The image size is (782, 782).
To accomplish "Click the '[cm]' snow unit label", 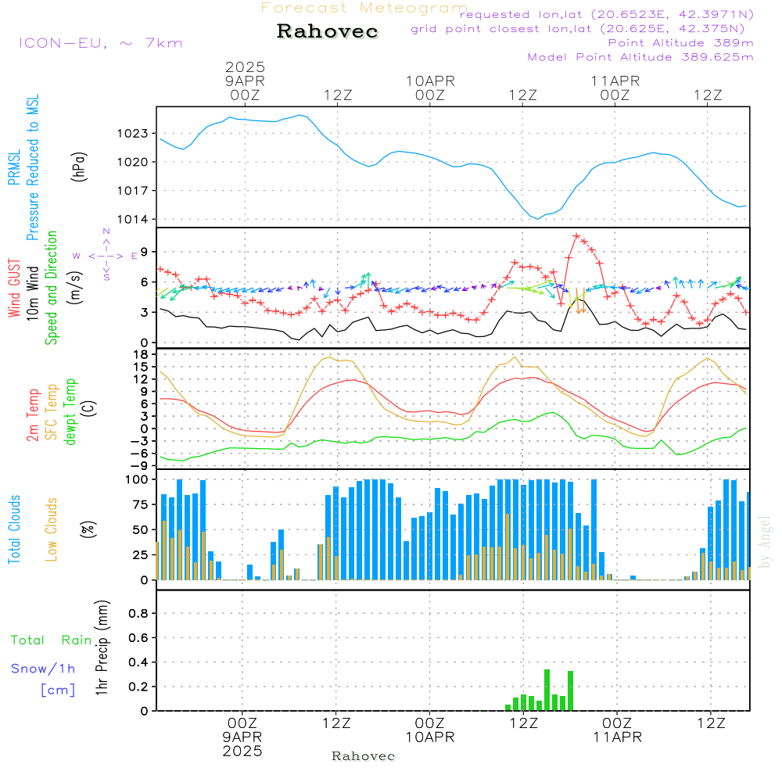I will pos(58,691).
